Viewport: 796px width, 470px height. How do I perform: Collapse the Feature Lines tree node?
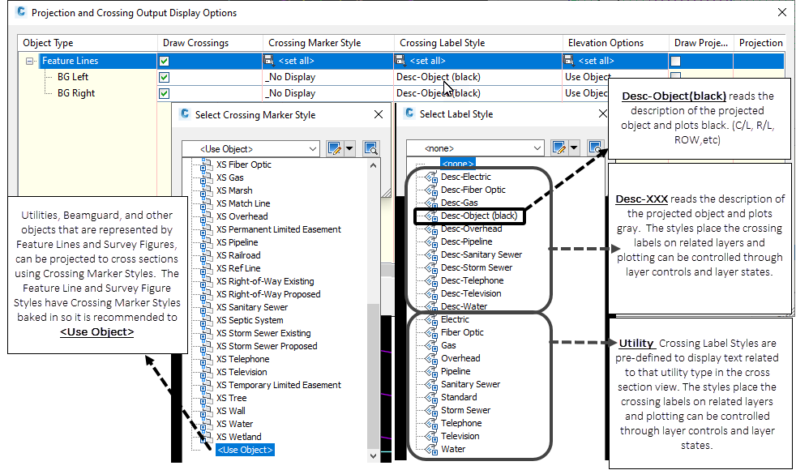tap(29, 60)
